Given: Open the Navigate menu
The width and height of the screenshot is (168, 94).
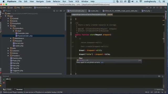Looking at the screenshot, I should coord(40,1).
